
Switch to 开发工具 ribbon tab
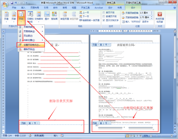click(x=85, y=8)
